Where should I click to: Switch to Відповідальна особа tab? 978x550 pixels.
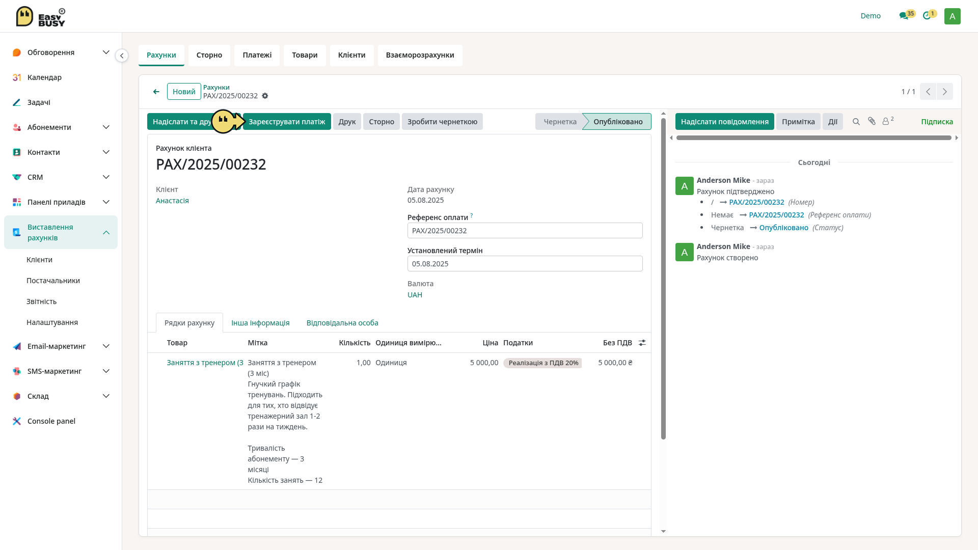[342, 323]
